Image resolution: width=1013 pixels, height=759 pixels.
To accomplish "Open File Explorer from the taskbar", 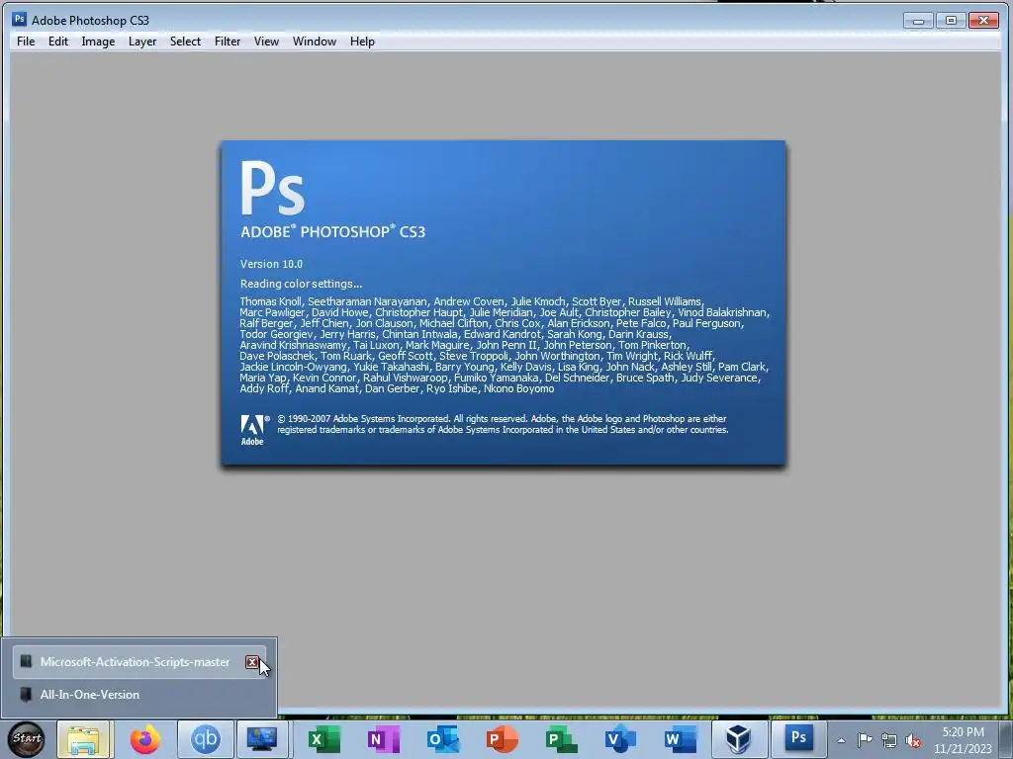I will tap(84, 739).
